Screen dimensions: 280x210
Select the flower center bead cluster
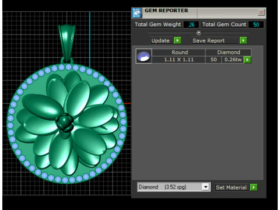coord(64,122)
